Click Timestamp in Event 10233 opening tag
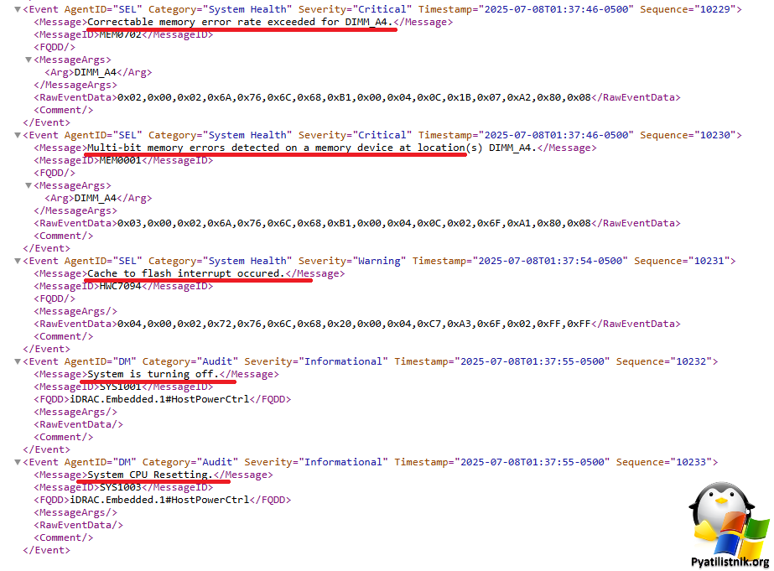The image size is (774, 571). click(x=502, y=463)
